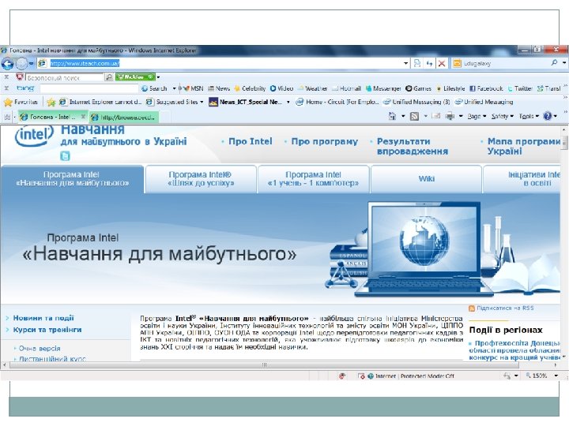Select the 'Навчання для майбутнього' program tab
The width and height of the screenshot is (569, 426).
coord(72,179)
